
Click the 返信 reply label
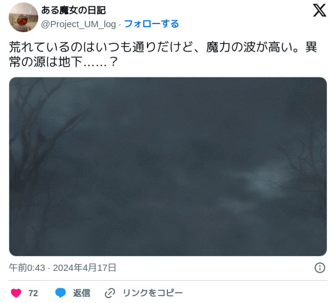(x=82, y=293)
